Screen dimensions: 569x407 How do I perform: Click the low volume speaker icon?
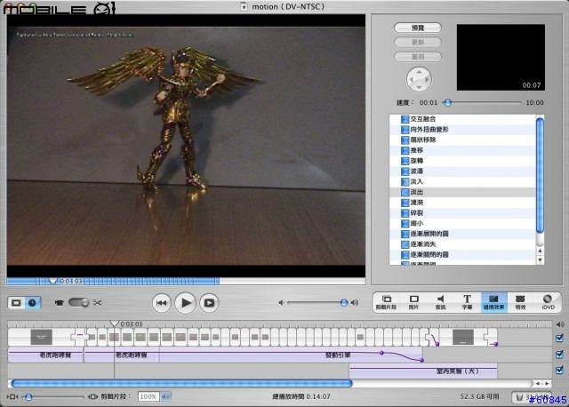pyautogui.click(x=281, y=302)
